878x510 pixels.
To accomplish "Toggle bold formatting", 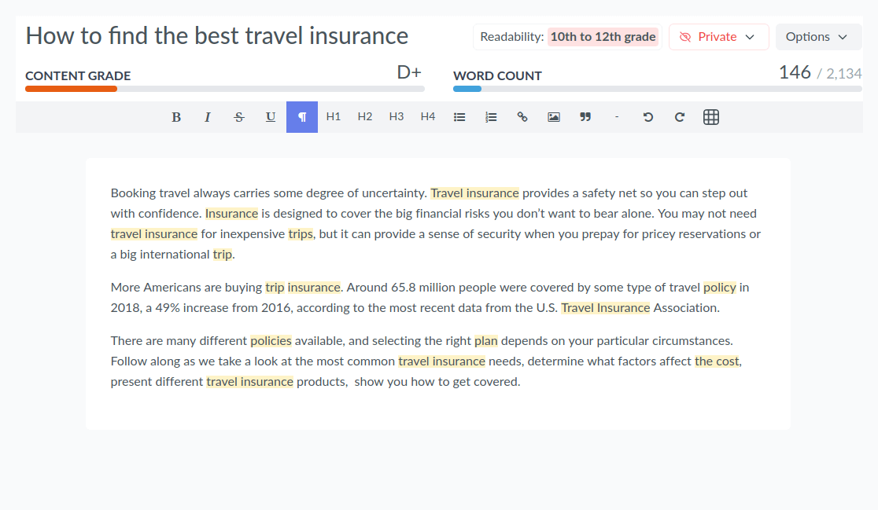I will tap(176, 116).
